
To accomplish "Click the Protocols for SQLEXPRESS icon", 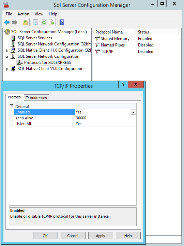I will (20, 63).
